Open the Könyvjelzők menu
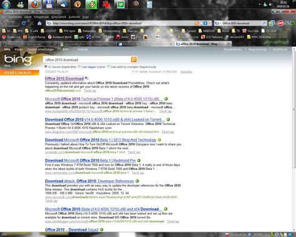 pyautogui.click(x=59, y=17)
